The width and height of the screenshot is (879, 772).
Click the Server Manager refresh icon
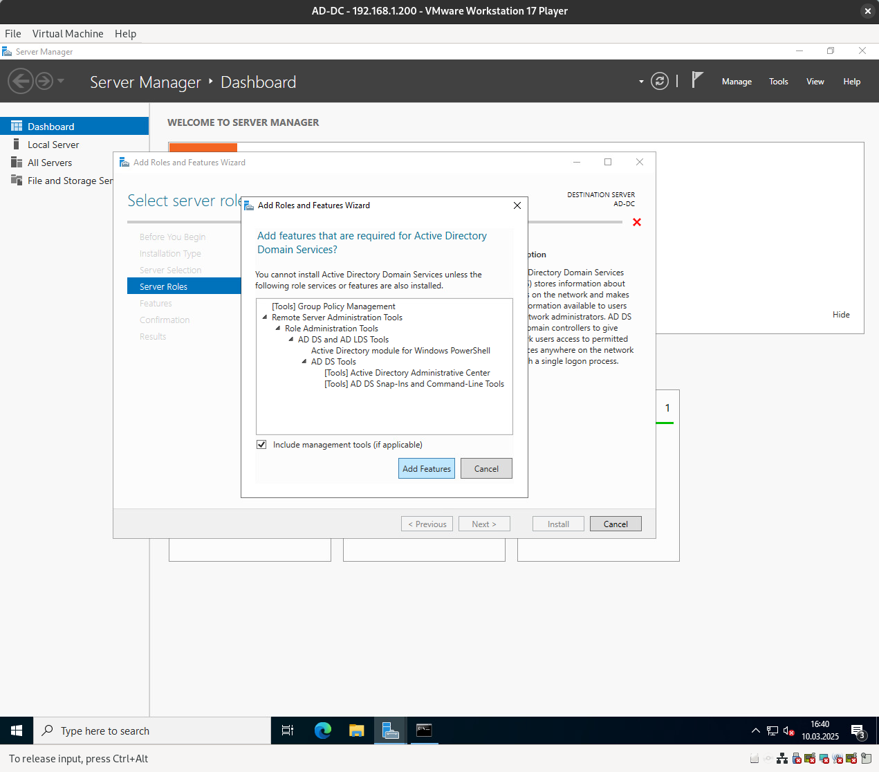[660, 82]
